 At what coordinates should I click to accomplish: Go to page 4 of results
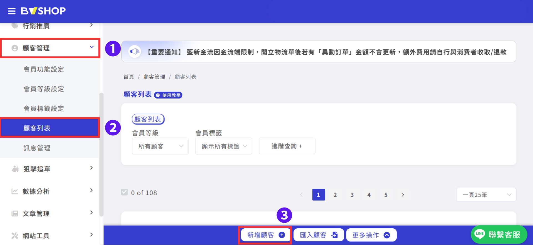tap(369, 195)
